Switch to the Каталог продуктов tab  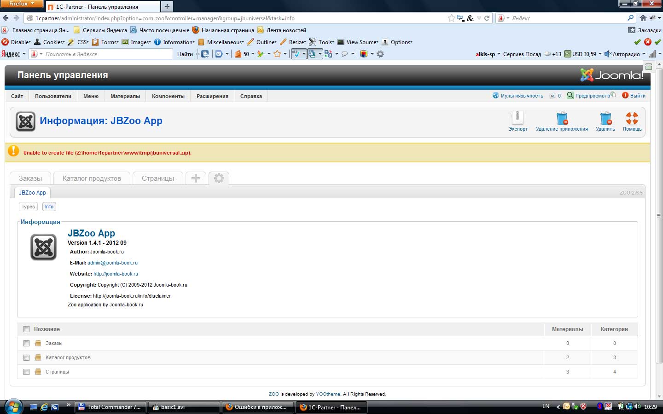pyautogui.click(x=92, y=178)
